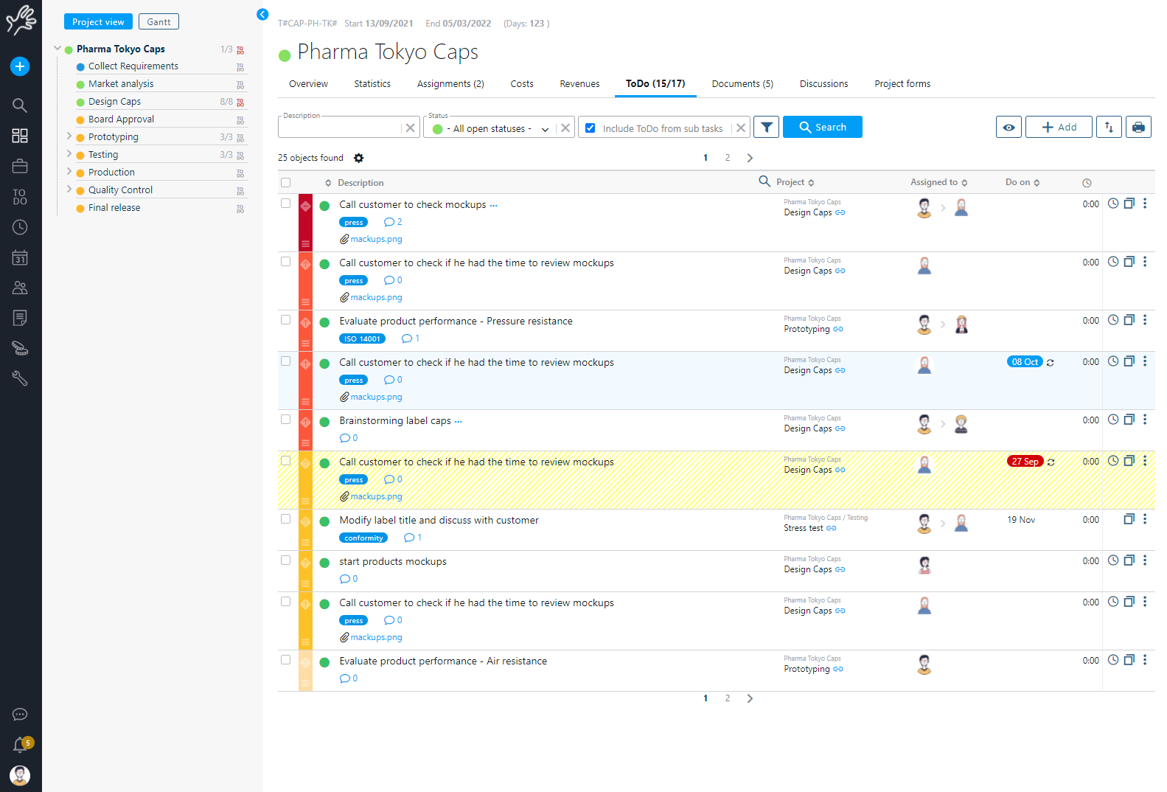Expand the Quality Control tree node
The height and width of the screenshot is (792, 1167).
click(69, 190)
